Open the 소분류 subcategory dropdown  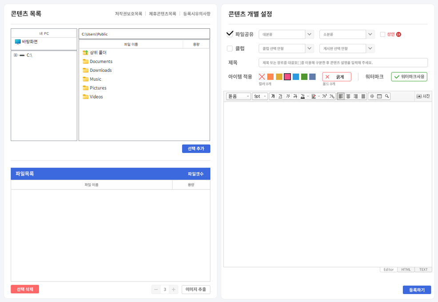point(370,34)
